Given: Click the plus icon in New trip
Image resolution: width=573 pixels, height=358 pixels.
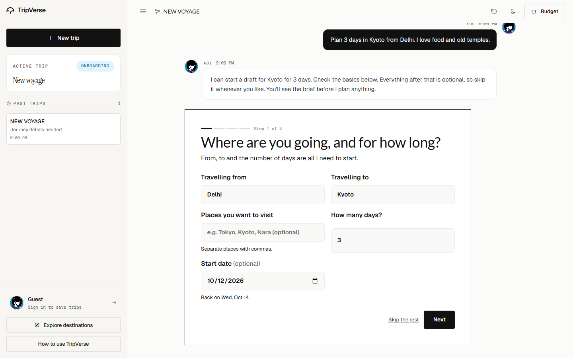Looking at the screenshot, I should pos(50,38).
